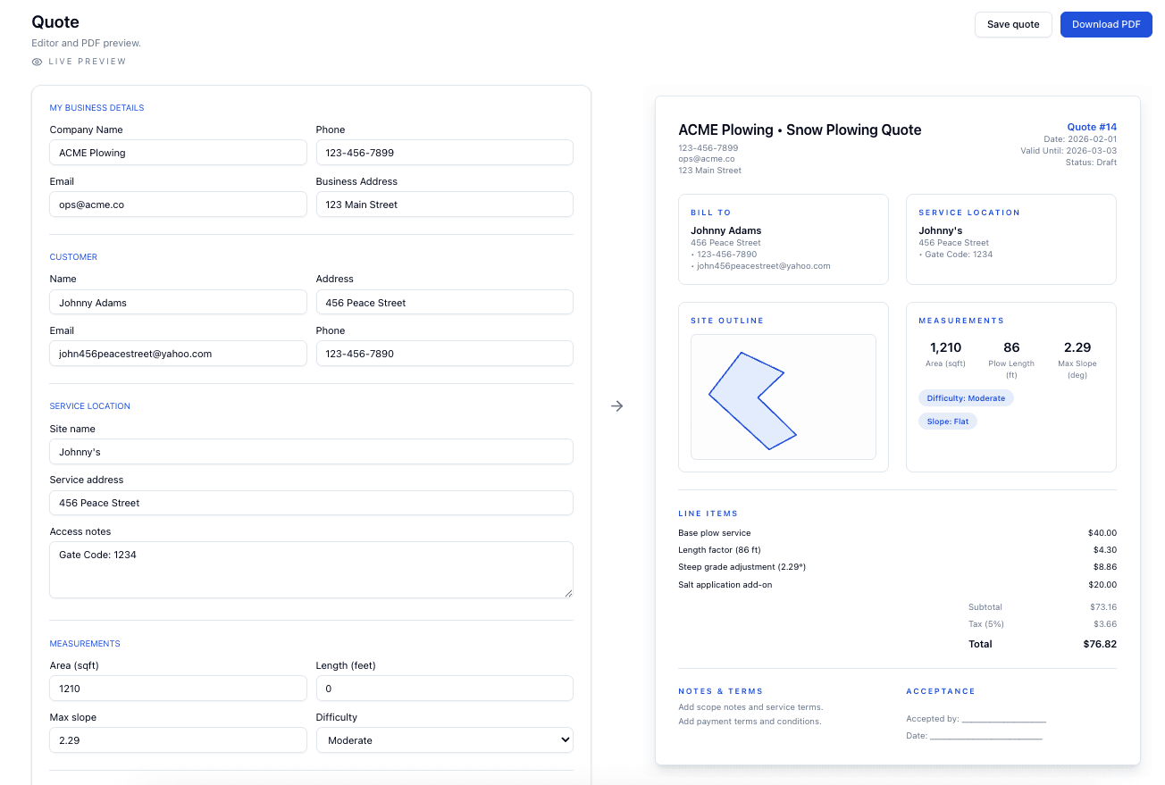Viewport: 1165px width, 785px height.
Task: Click the Download PDF button
Action: coord(1106,24)
